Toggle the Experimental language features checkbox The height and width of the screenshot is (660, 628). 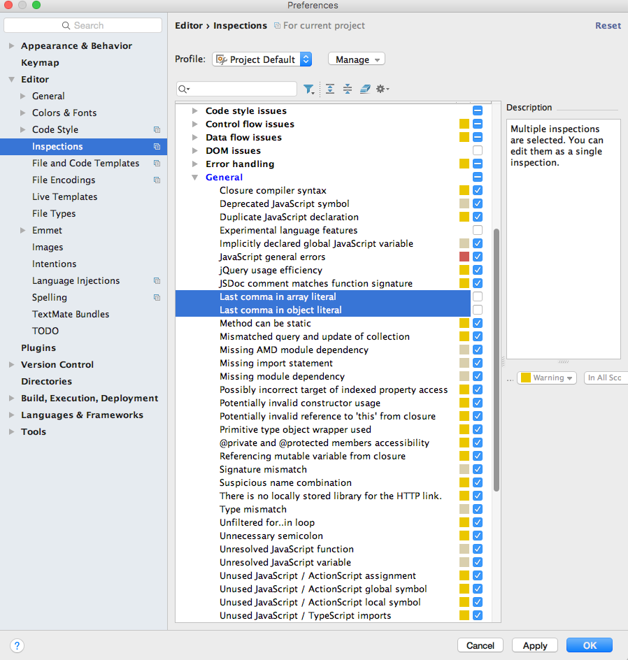tap(478, 231)
